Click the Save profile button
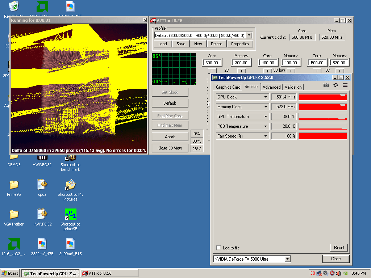371x278 pixels. click(181, 44)
